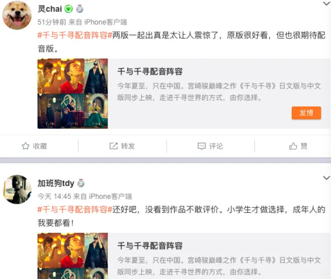Image resolution: width=331 pixels, height=279 pixels.
Task: Click the orange 发博 button
Action: coord(306,113)
